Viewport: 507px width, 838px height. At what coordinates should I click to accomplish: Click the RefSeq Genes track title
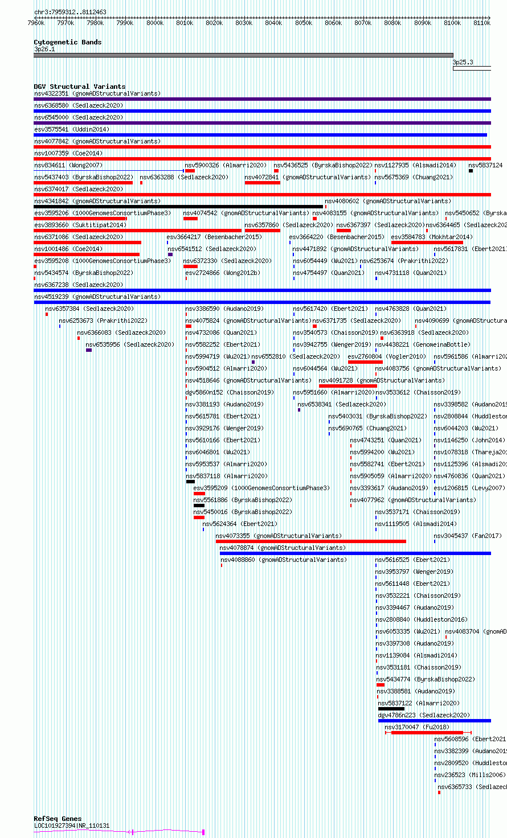[58, 819]
